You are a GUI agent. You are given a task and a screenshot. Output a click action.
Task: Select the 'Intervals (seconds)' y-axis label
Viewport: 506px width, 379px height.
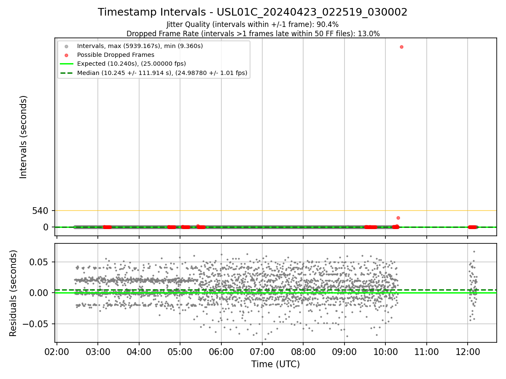coord(24,137)
